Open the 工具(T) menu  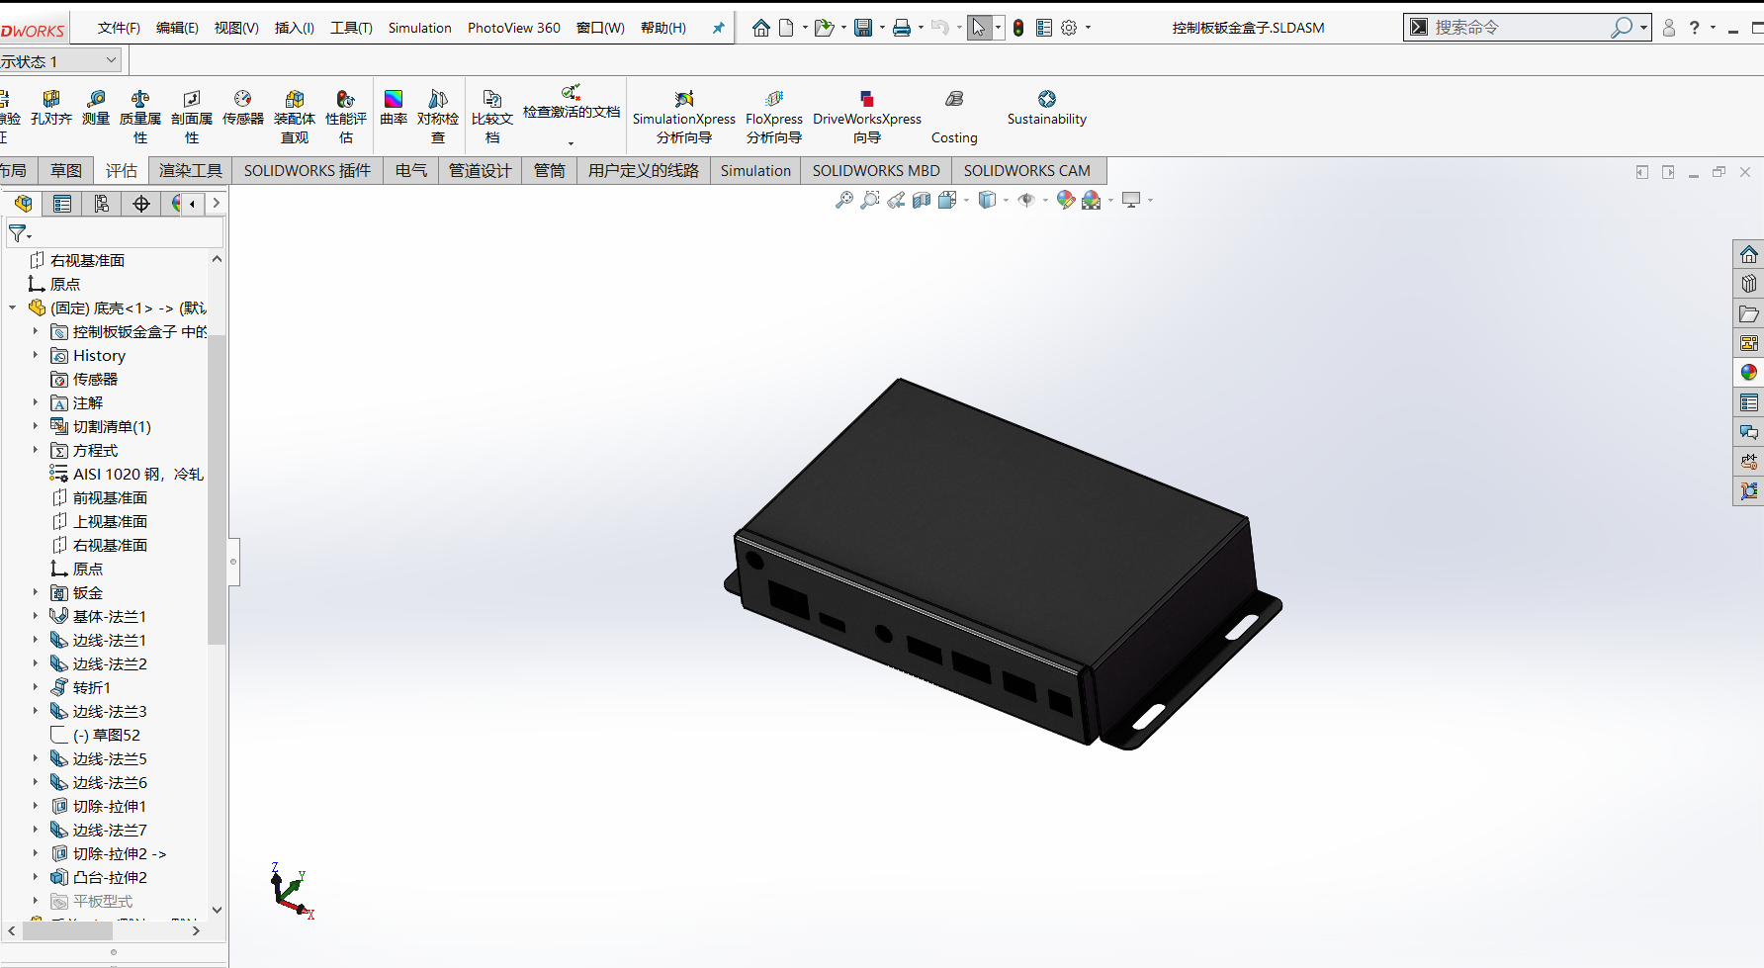point(351,28)
